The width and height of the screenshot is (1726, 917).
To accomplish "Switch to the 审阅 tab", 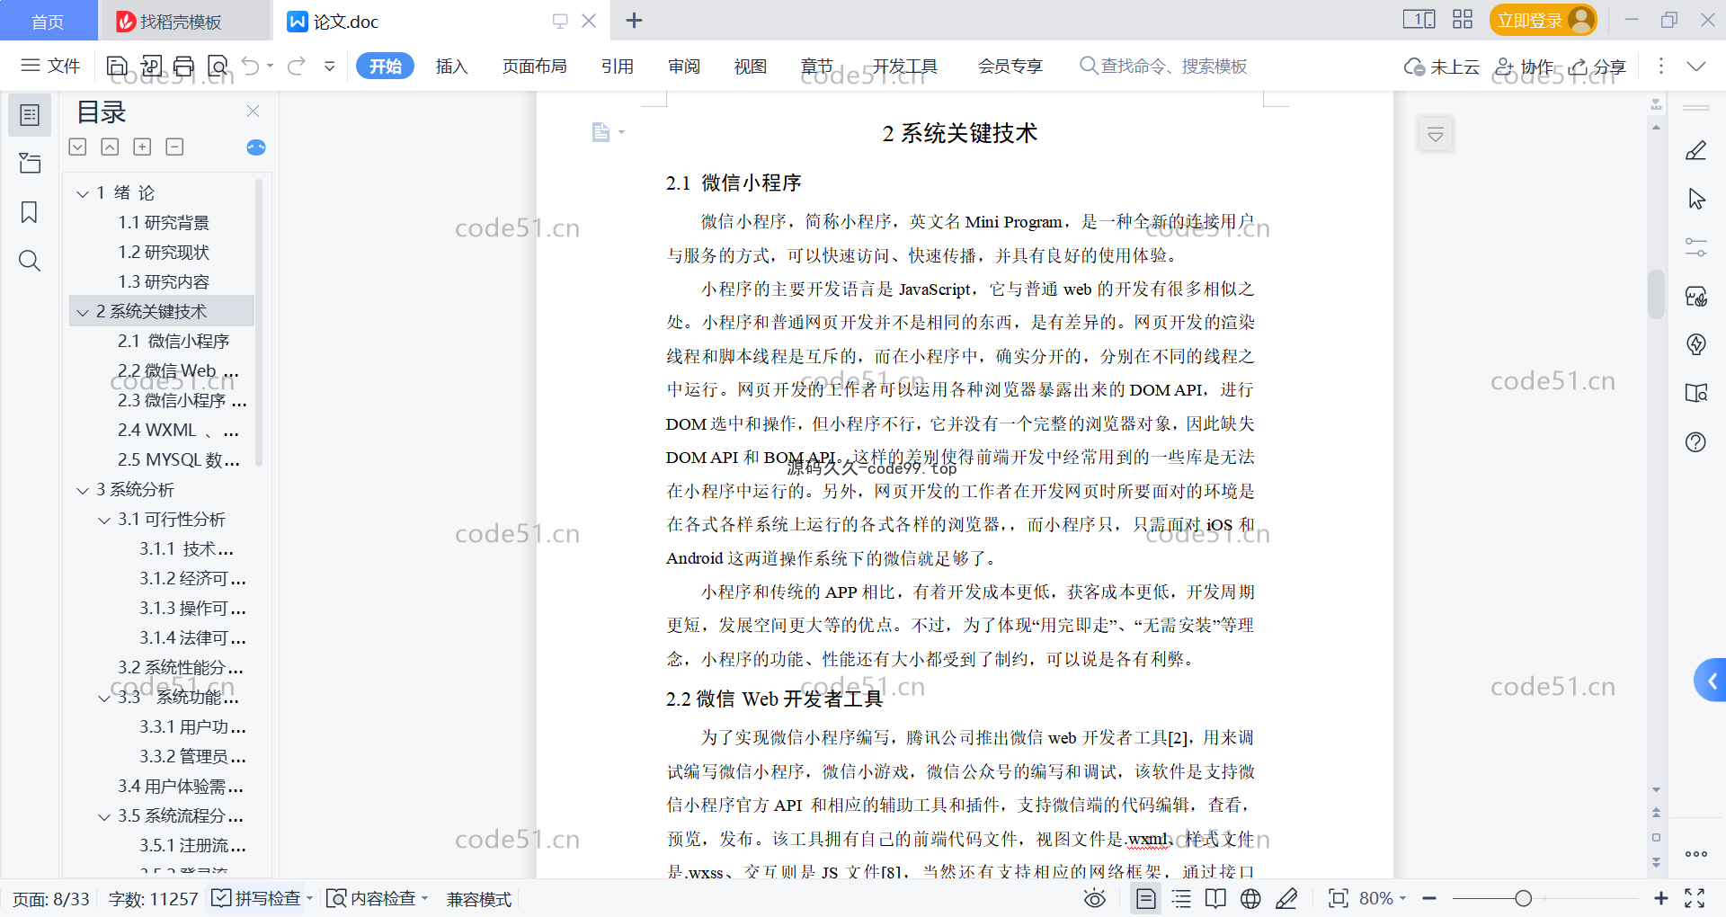I will point(684,66).
